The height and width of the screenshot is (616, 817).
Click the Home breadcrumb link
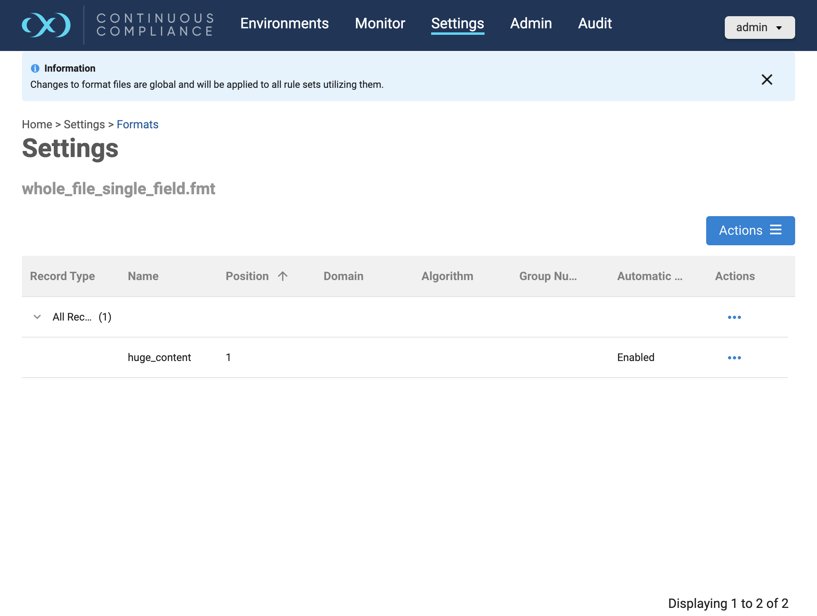(37, 124)
